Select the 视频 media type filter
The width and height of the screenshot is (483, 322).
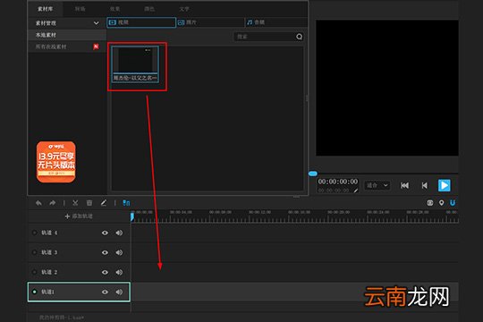(x=141, y=22)
